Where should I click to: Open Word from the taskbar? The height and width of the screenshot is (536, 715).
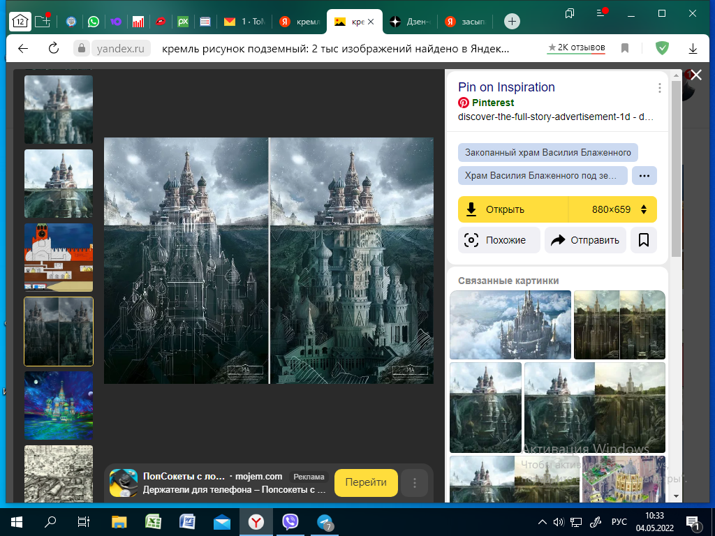(x=188, y=522)
